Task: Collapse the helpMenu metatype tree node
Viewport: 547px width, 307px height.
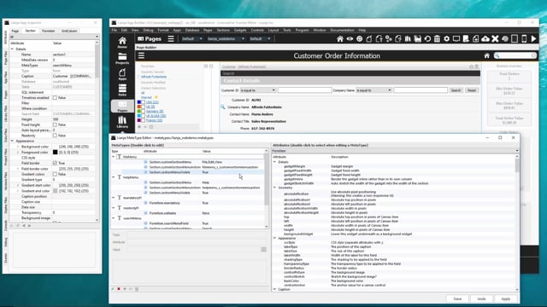Action: [x=114, y=177]
